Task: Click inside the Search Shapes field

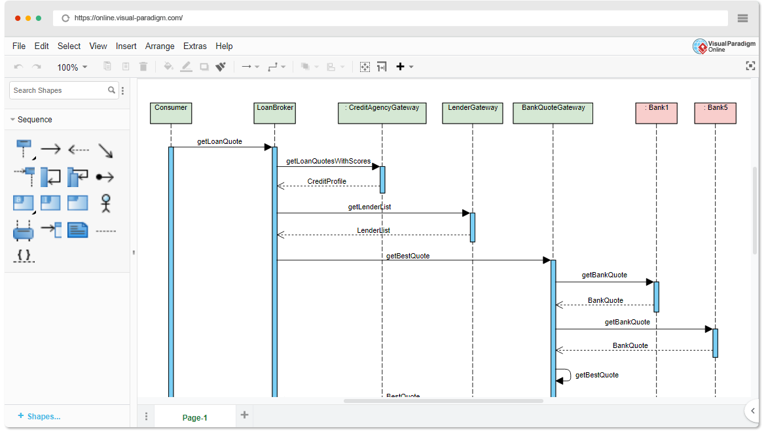Action: pos(59,90)
